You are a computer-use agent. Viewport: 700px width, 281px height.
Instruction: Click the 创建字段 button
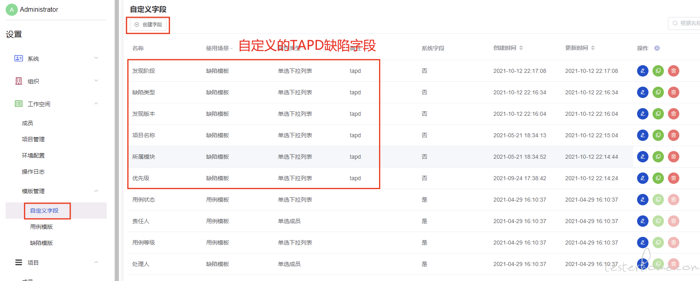(x=148, y=25)
